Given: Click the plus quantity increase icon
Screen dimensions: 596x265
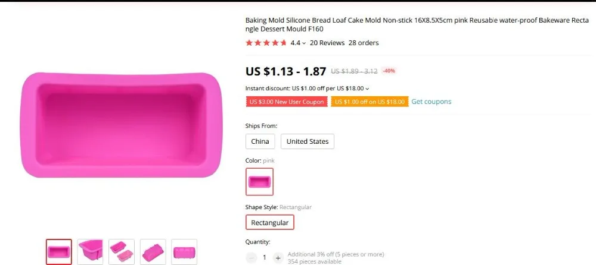Looking at the screenshot, I should pyautogui.click(x=278, y=258).
